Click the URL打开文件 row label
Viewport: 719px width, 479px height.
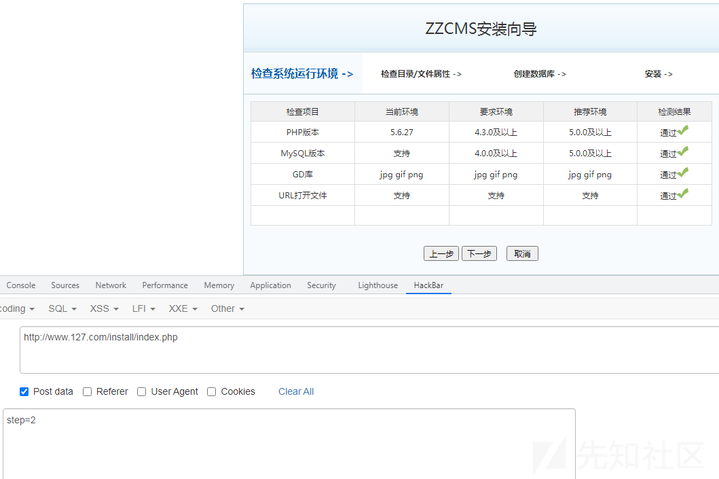pos(303,196)
